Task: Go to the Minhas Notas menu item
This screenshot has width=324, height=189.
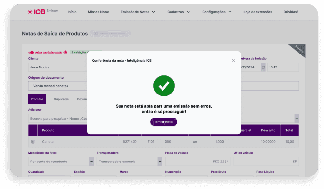Action: tap(98, 12)
